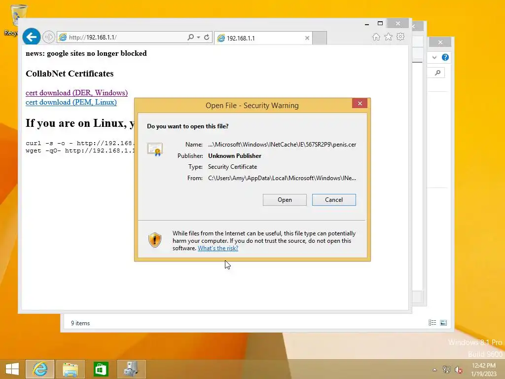Click the wget command line text
The height and width of the screenshot is (379, 505).
[x=80, y=151]
